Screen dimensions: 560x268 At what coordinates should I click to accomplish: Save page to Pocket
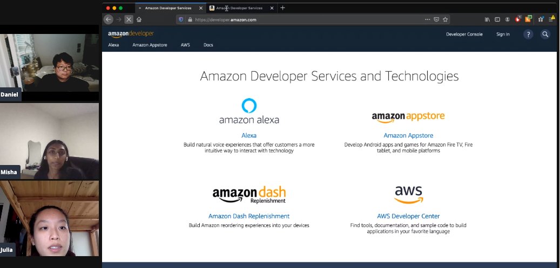436,19
